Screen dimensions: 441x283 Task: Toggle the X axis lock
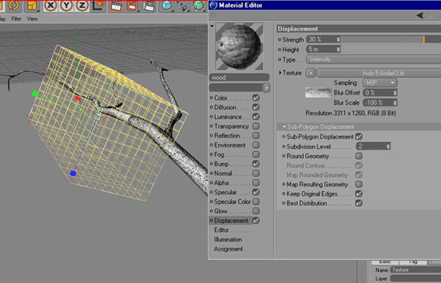(51, 6)
